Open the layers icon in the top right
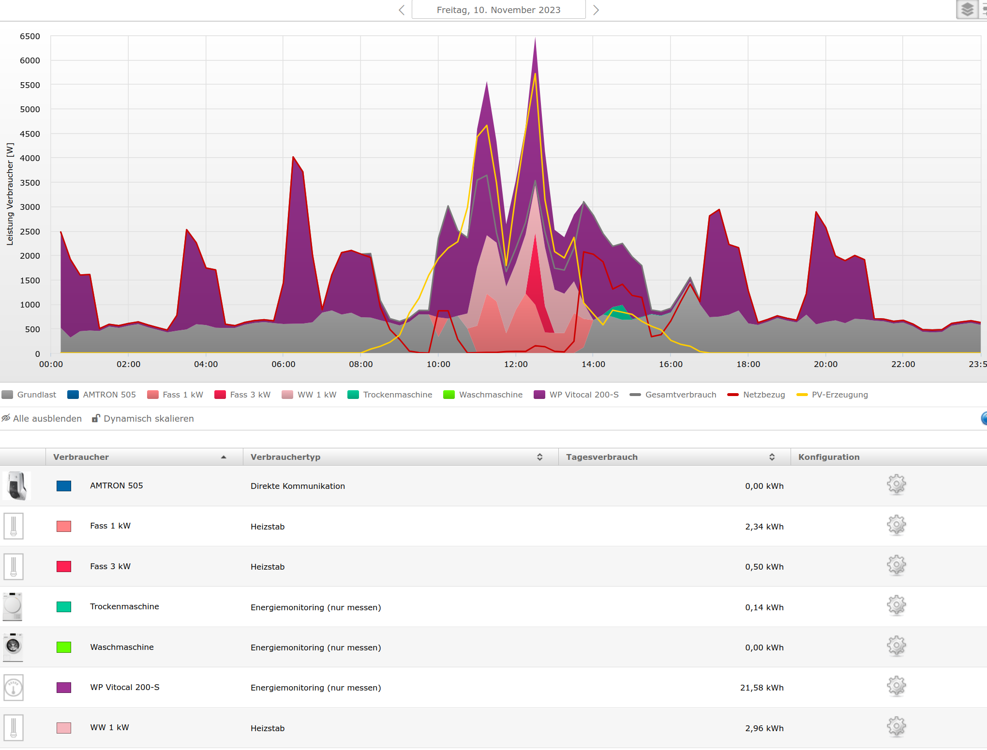 [x=967, y=9]
